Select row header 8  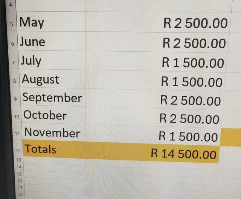coord(15,81)
